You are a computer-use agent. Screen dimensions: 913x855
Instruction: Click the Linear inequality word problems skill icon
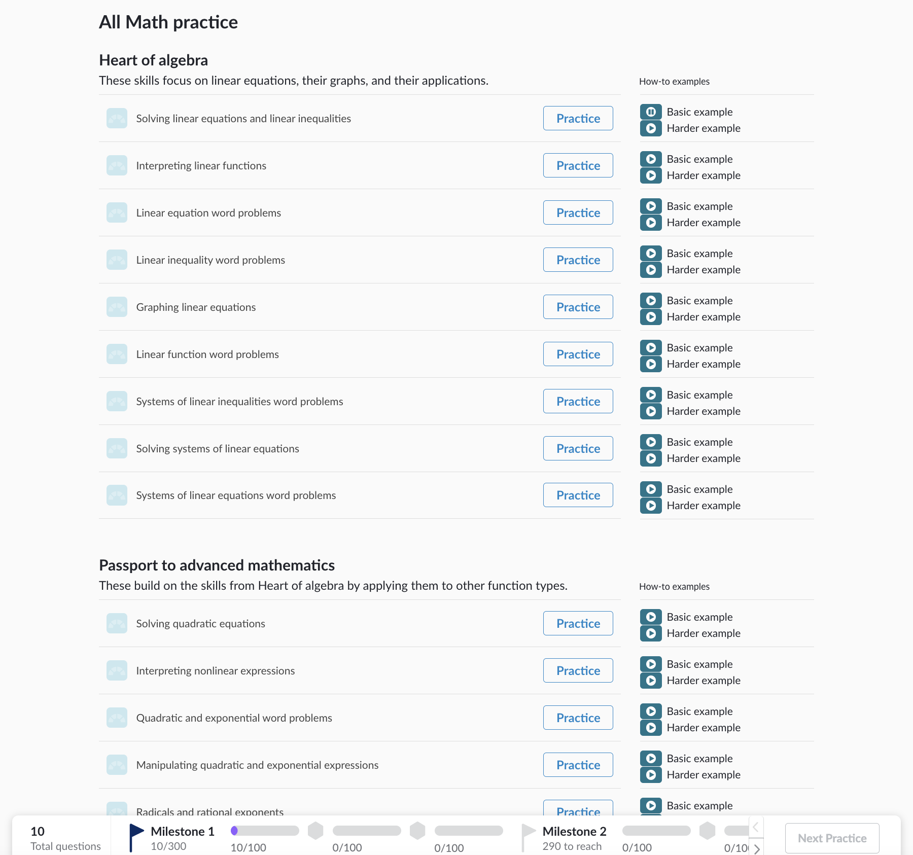[117, 260]
